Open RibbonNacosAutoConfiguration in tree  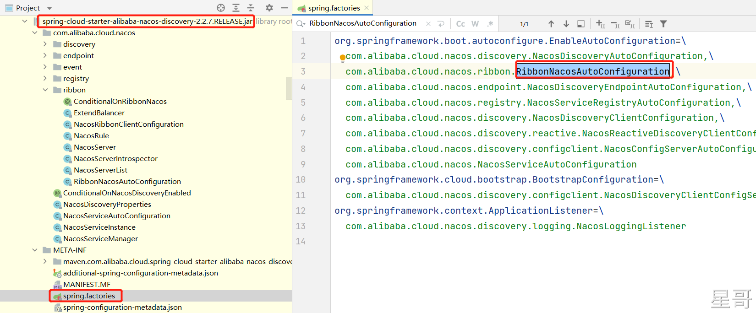click(x=127, y=181)
